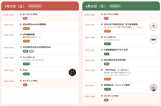Image resolution: width=161 pixels, height=106 pixels.
Task: Click the 4月25日（土）Saturday header
Action: click(40, 6)
